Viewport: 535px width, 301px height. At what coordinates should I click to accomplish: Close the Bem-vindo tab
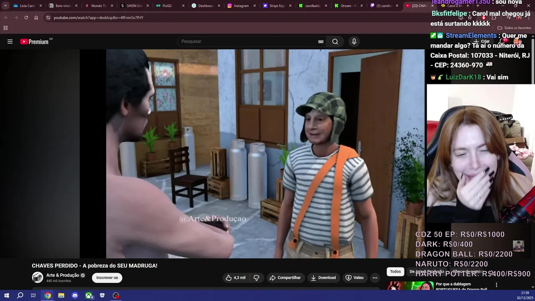point(76,6)
